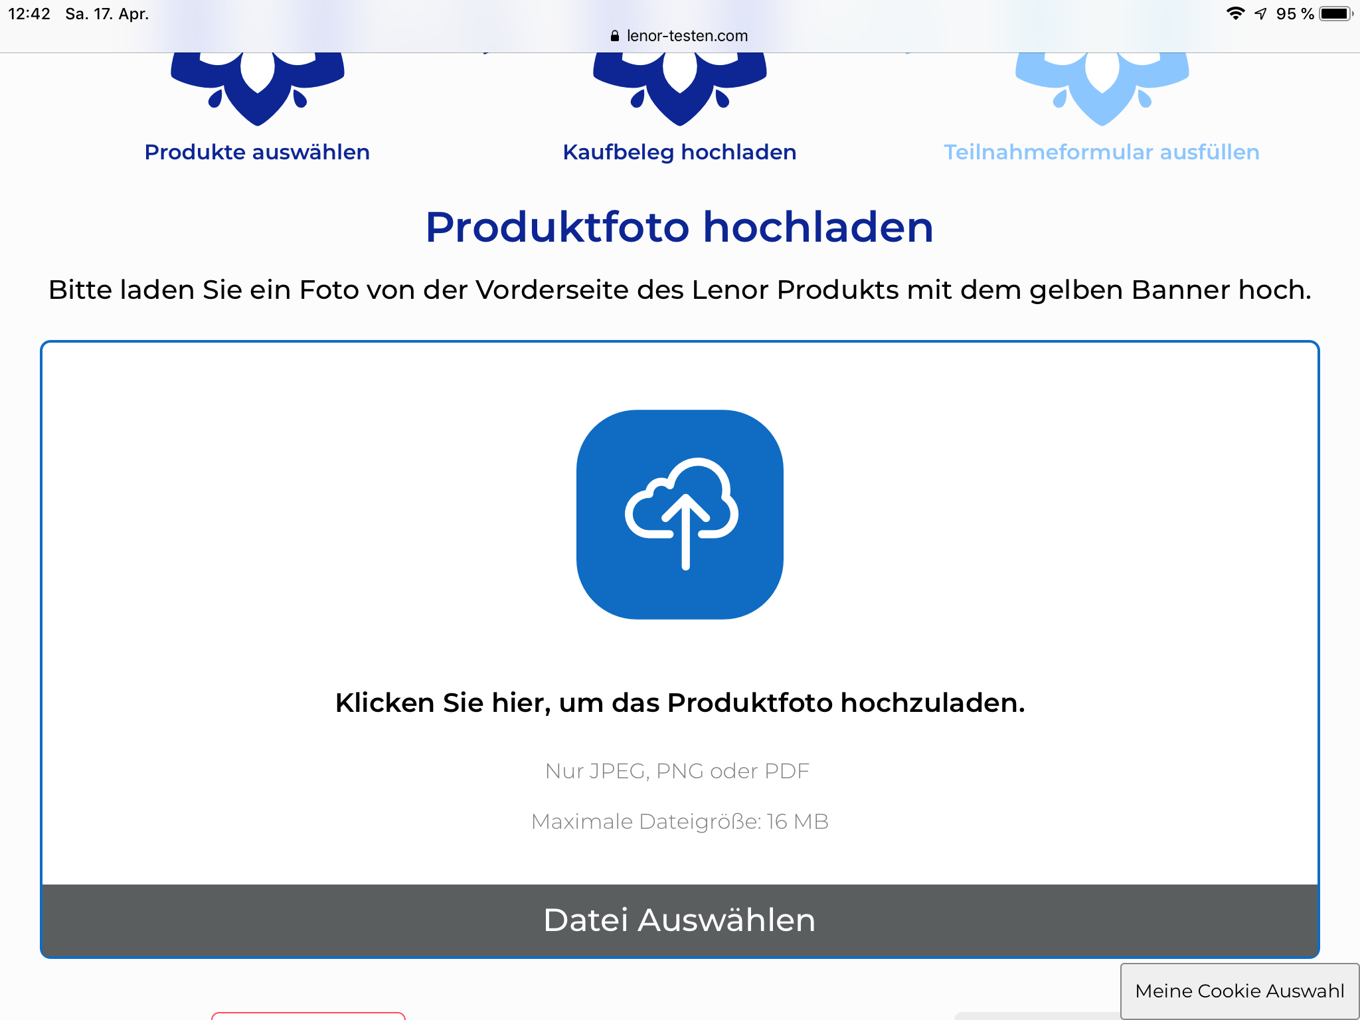1360x1020 pixels.
Task: Tap the lock icon beside the URL
Action: tap(615, 36)
